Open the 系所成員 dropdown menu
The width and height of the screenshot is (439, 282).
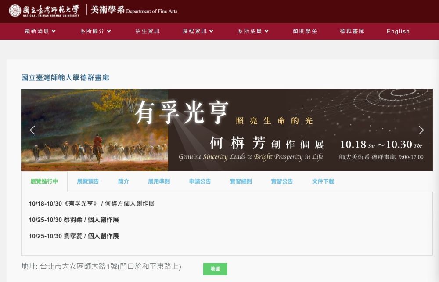click(x=253, y=31)
